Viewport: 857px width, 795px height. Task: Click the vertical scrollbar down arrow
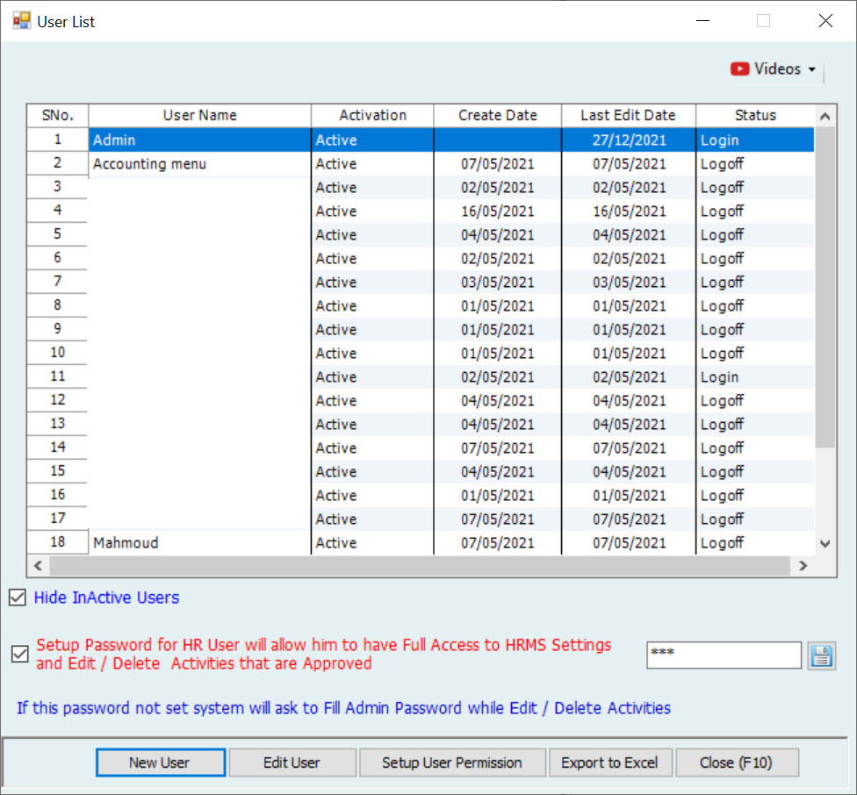coord(825,544)
